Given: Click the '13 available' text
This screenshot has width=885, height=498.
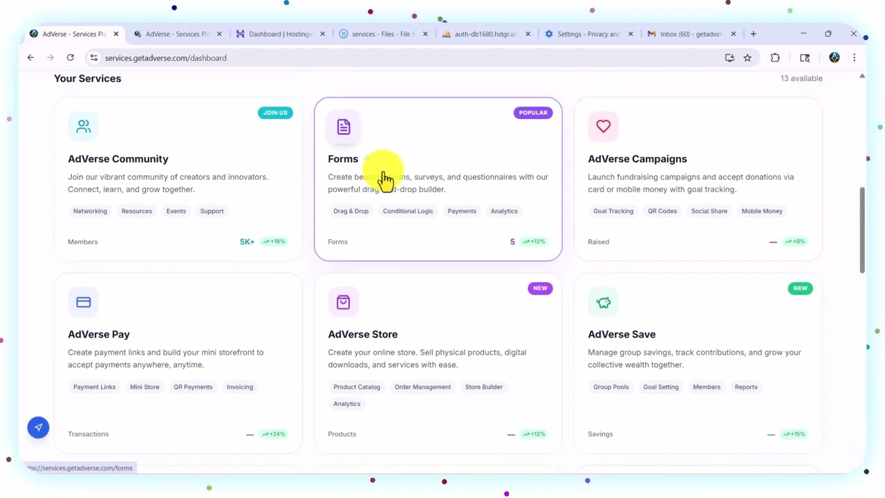Looking at the screenshot, I should click(x=801, y=78).
